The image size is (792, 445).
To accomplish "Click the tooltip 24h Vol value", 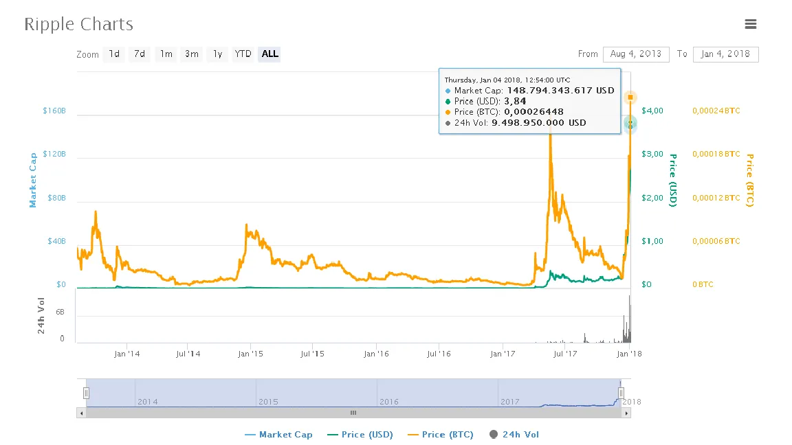I will [538, 123].
